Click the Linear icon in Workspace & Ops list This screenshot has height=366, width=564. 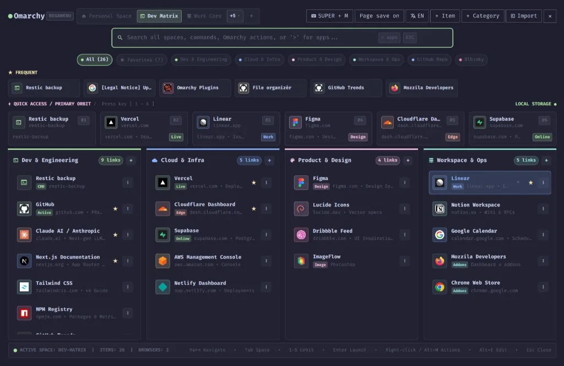pyautogui.click(x=440, y=182)
